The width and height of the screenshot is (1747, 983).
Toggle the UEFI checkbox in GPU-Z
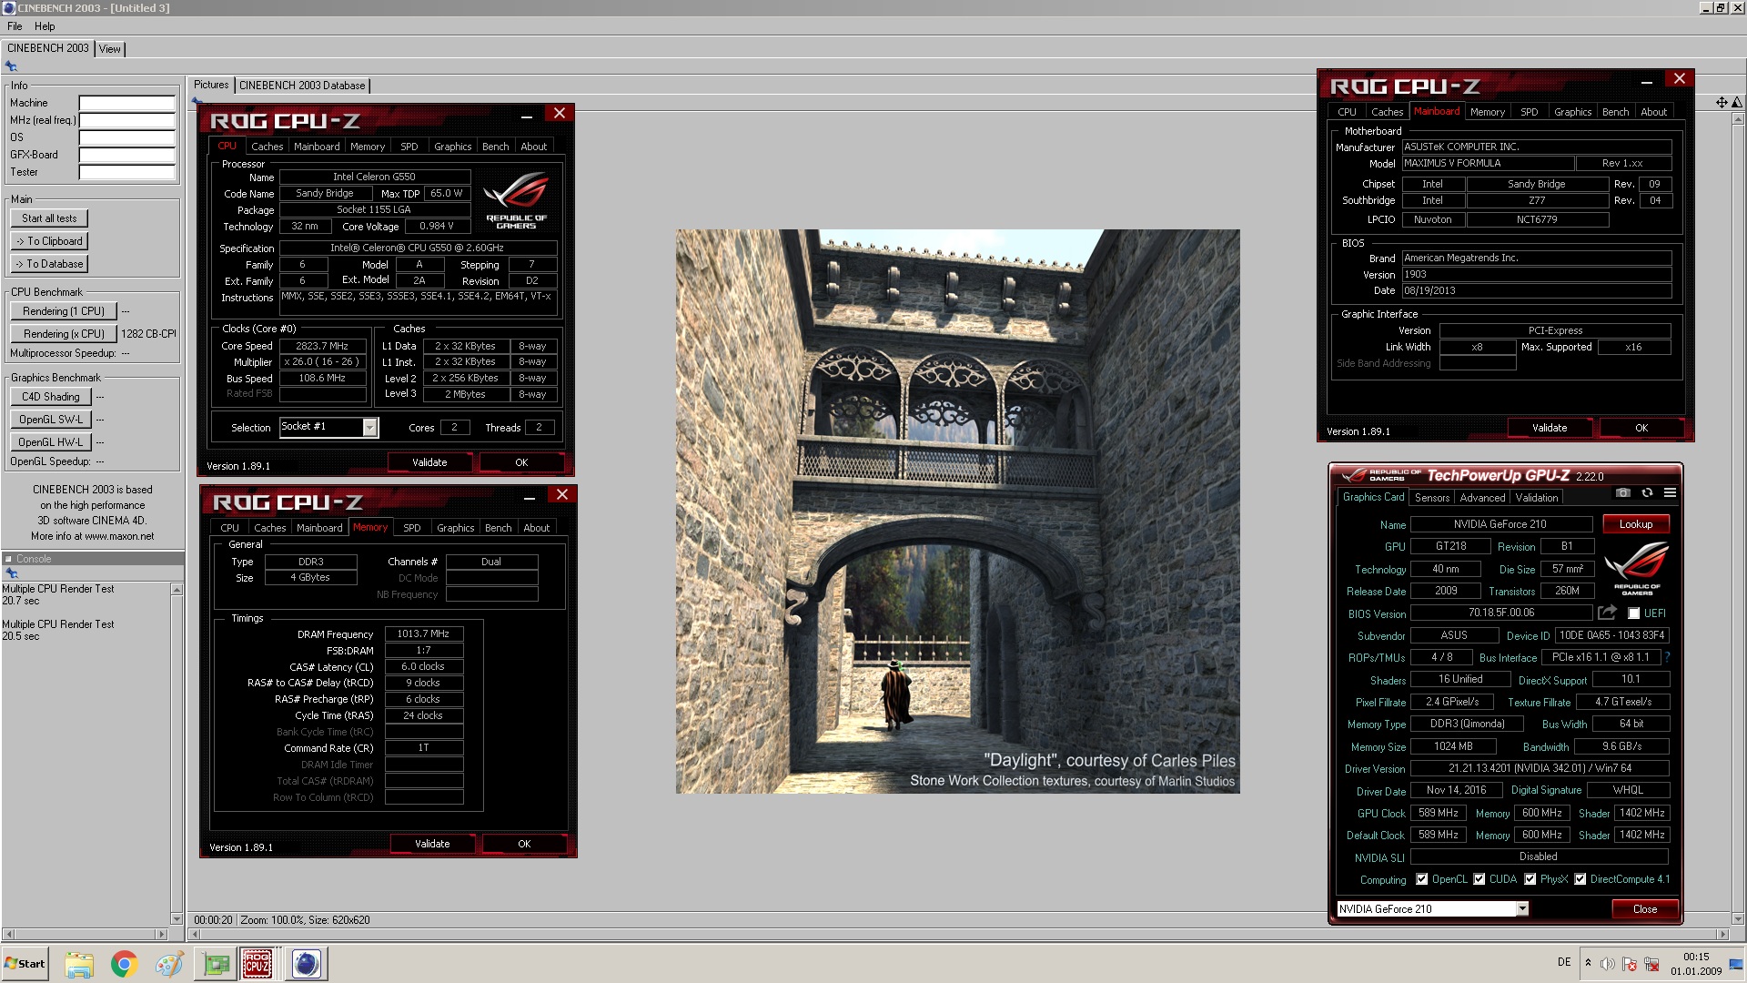coord(1633,613)
